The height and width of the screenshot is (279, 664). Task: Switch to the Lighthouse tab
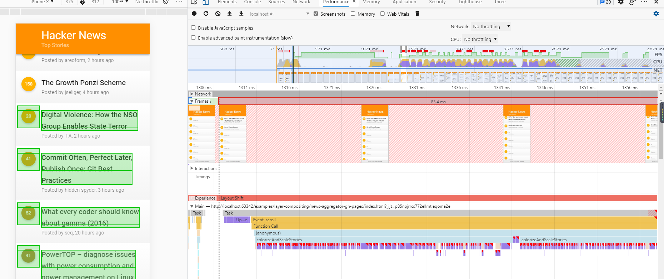coord(470,2)
